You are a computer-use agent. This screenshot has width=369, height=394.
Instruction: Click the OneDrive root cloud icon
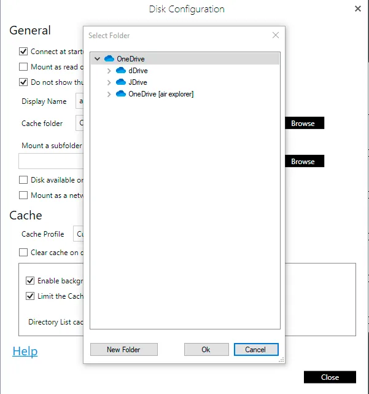(109, 58)
